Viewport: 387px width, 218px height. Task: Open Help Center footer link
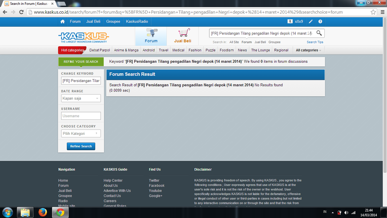113,180
